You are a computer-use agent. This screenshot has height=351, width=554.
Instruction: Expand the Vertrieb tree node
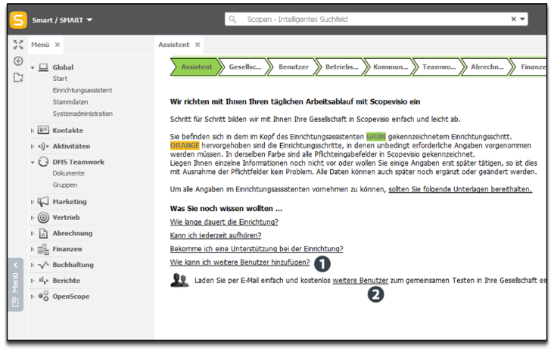click(x=33, y=218)
